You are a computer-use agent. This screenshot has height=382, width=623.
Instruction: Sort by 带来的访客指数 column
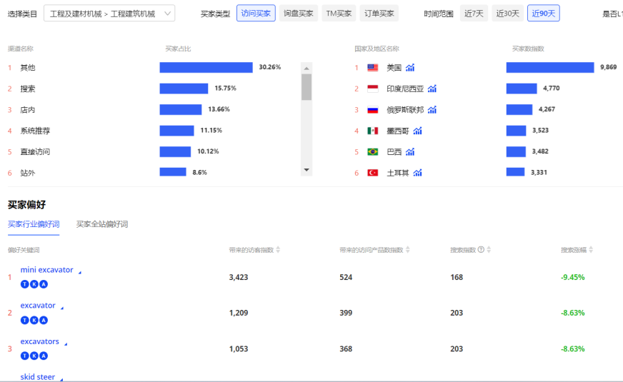(x=278, y=250)
